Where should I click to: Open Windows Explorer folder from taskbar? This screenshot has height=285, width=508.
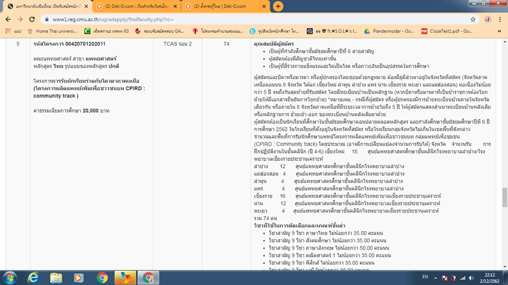pyautogui.click(x=56, y=278)
